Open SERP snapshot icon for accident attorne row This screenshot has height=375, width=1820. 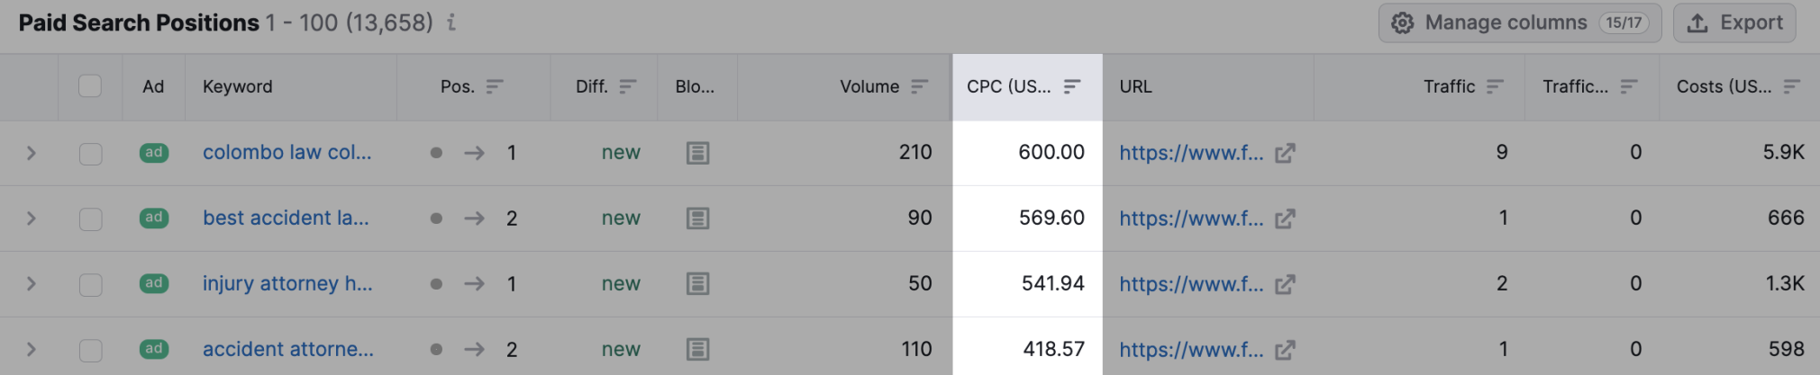(x=697, y=349)
